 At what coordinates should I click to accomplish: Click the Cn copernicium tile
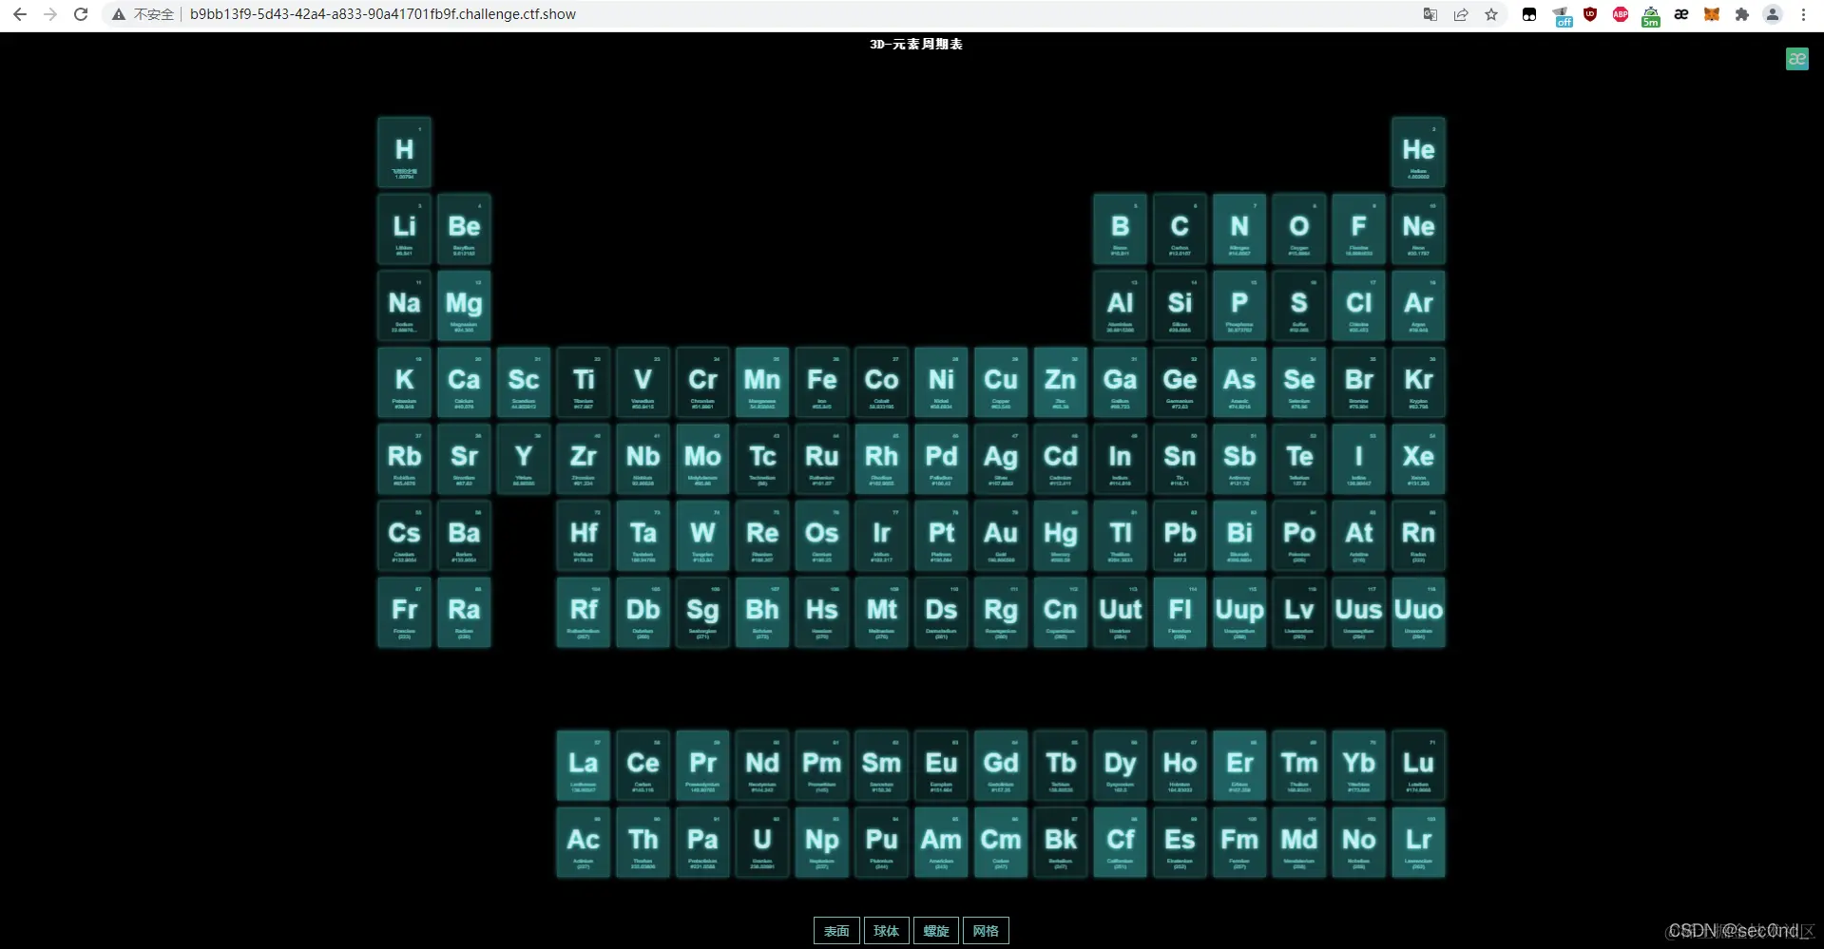[x=1061, y=613]
